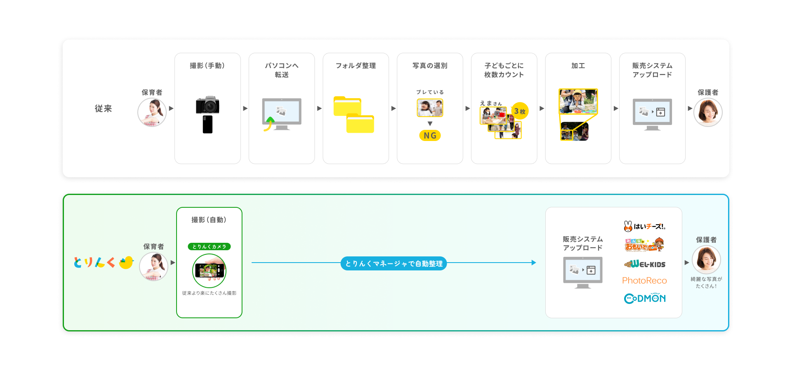
Task: Click the WEL-KIDS logo
Action: [x=645, y=264]
